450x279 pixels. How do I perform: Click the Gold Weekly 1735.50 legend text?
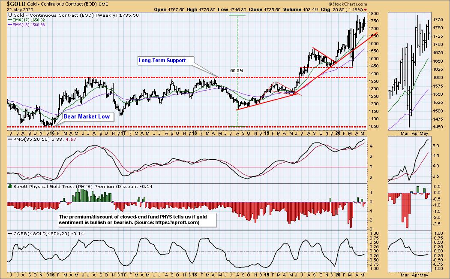point(76,15)
